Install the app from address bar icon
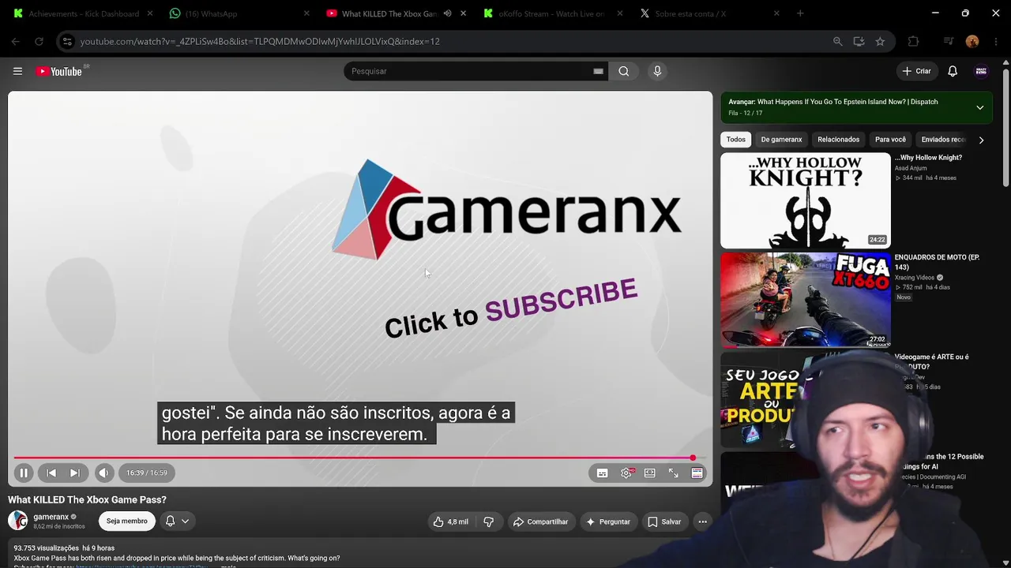This screenshot has width=1011, height=568. pos(859,42)
